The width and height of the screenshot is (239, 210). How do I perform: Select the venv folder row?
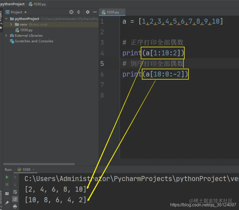(x=51, y=24)
